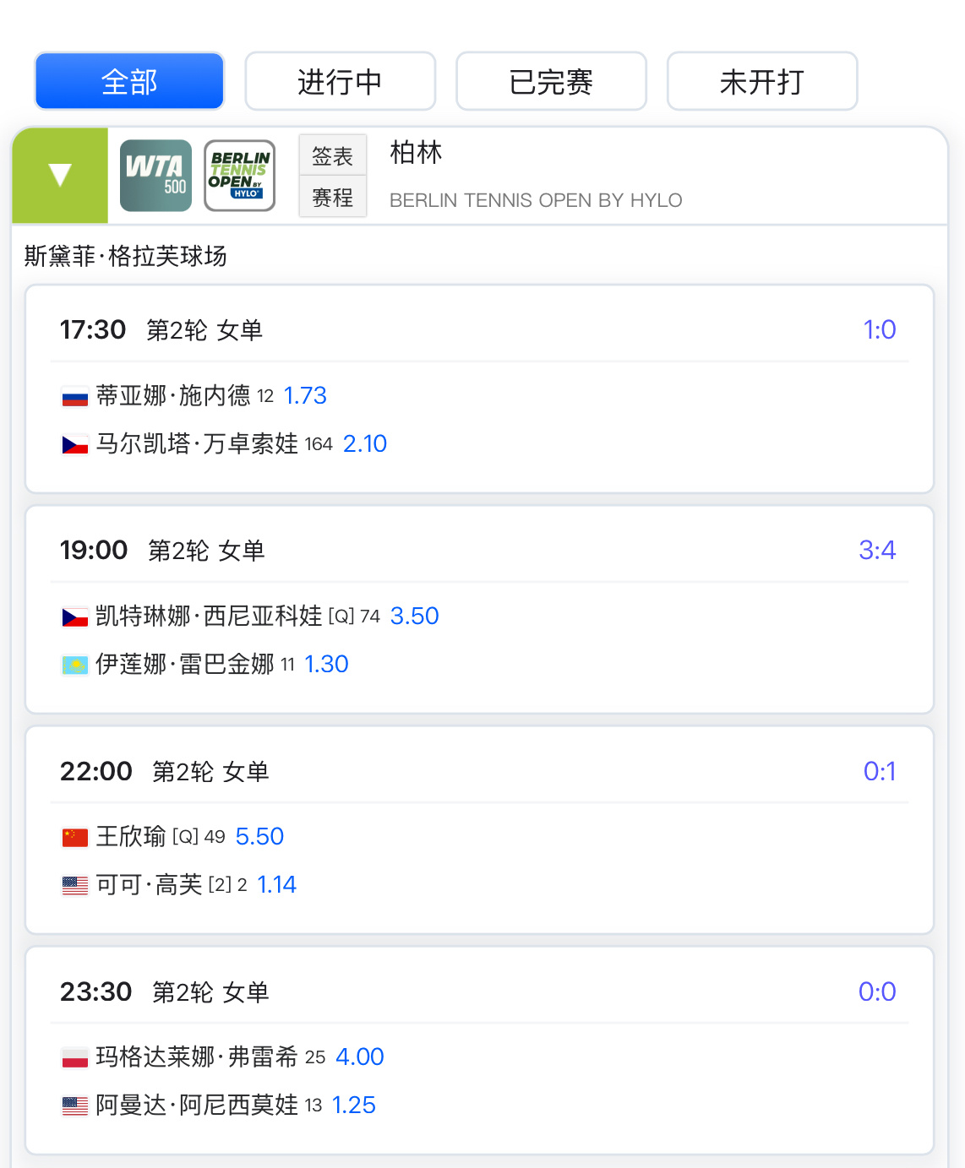Open the WTA 500 badge icon
The height and width of the screenshot is (1168, 965).
point(155,176)
